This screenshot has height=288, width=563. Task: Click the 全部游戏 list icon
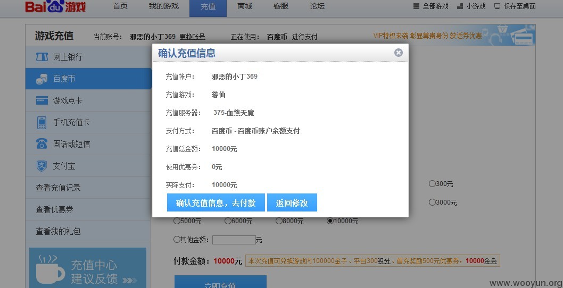416,6
